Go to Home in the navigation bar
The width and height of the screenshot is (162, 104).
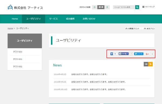[15, 19]
